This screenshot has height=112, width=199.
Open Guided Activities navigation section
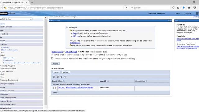point(21,27)
